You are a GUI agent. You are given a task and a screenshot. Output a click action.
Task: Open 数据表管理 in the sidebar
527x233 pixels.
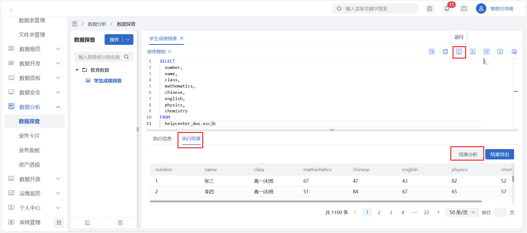32,21
